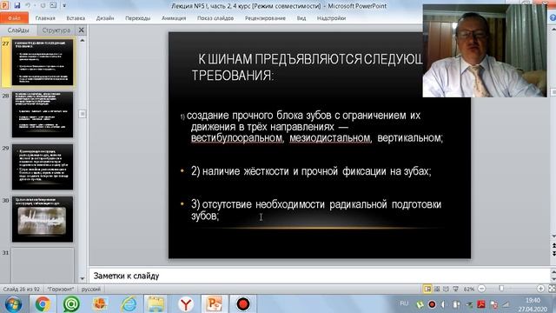Select slide 31 thumbnail
The height and width of the screenshot is (313, 556).
(43, 265)
